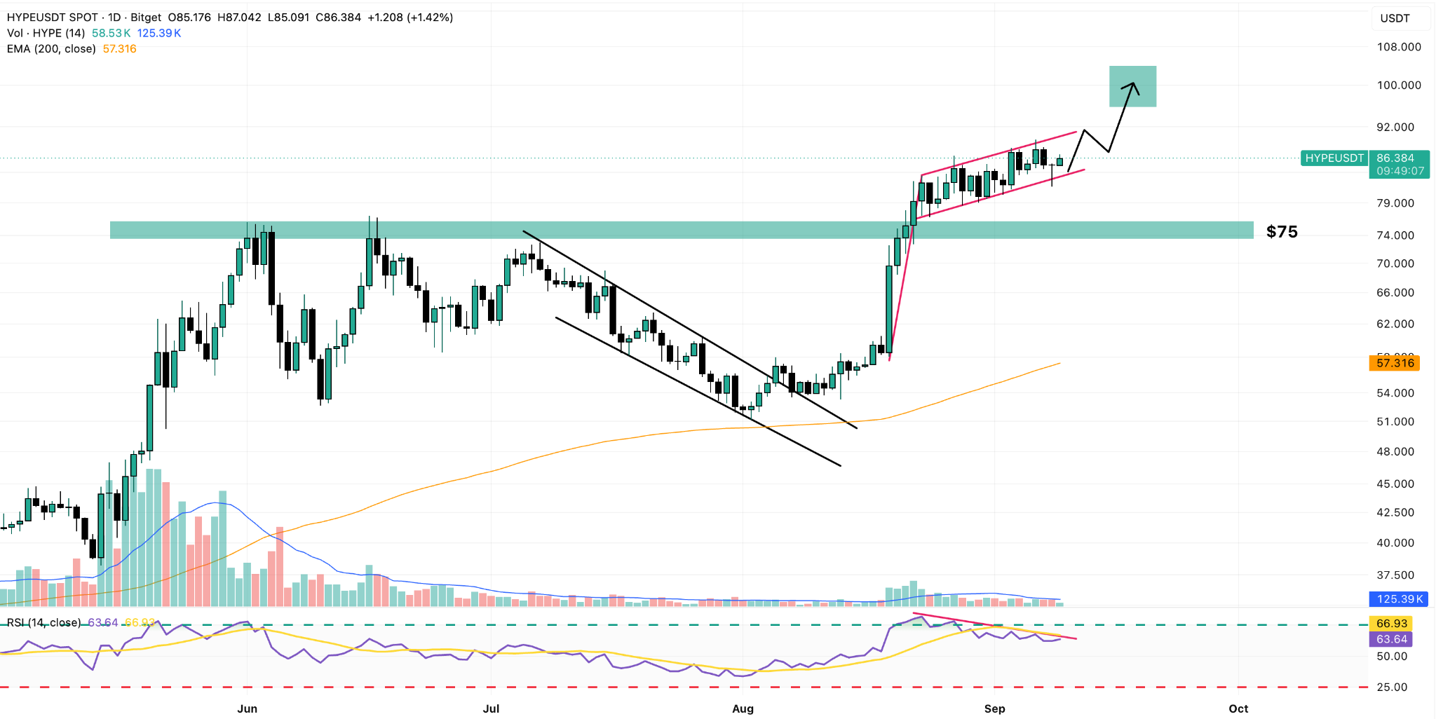
Task: Click the purple 63.64 RSI axis tag
Action: coord(1391,639)
